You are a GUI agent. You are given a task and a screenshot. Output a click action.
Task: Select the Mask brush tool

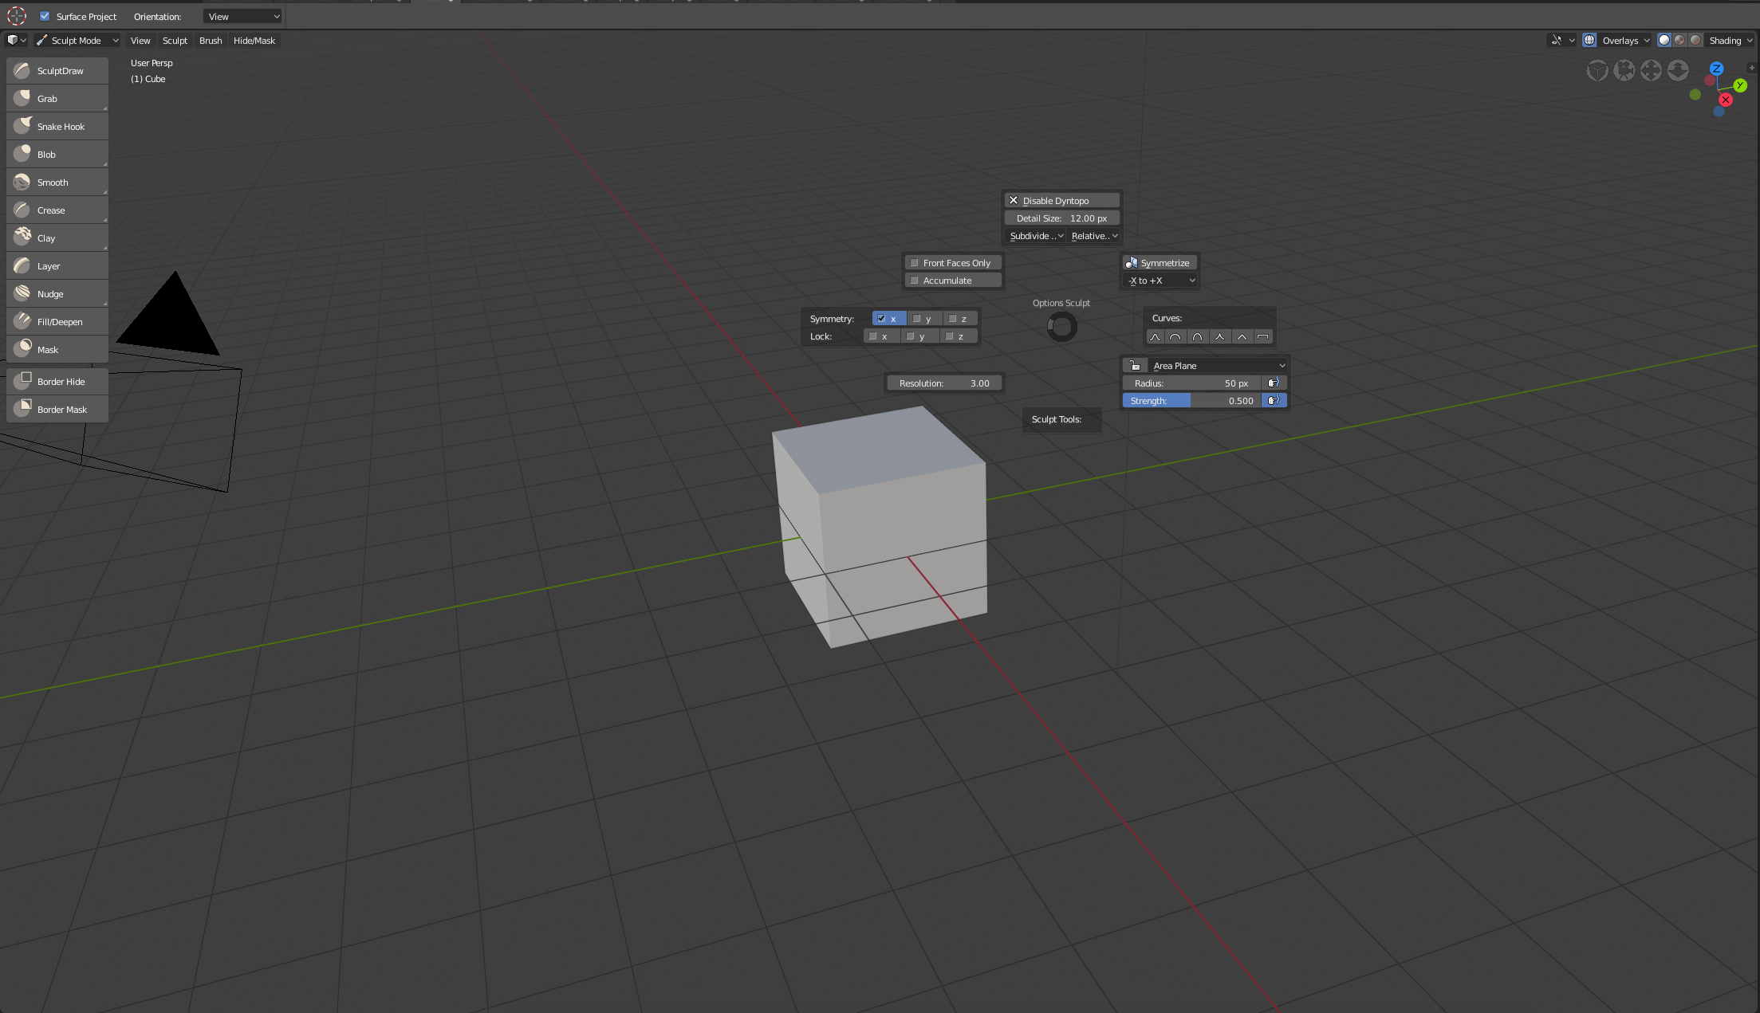(57, 350)
